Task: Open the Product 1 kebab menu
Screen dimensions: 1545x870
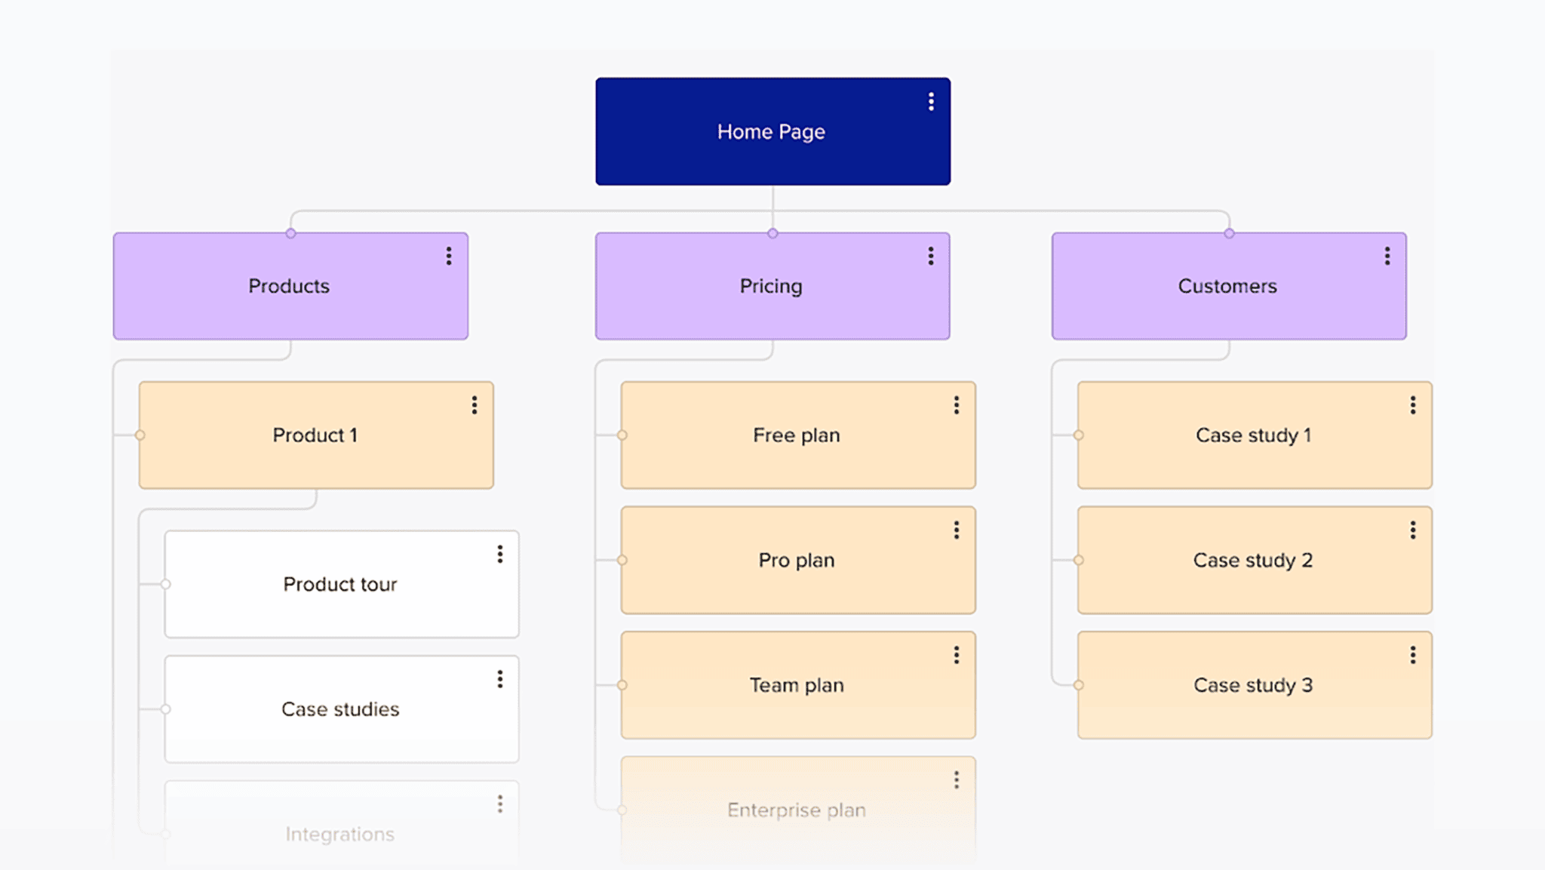Action: [475, 405]
